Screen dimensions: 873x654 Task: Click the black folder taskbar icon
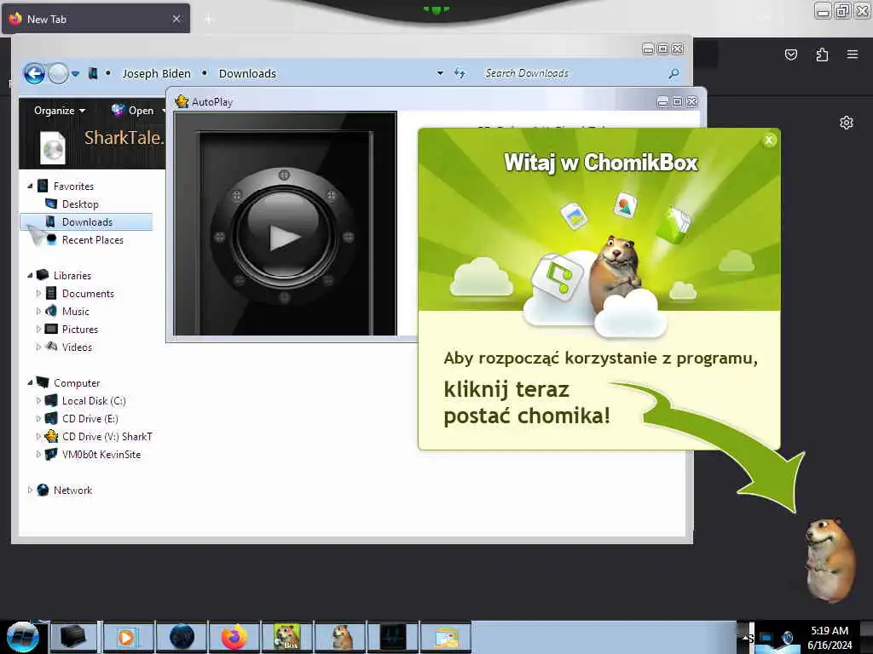(74, 637)
